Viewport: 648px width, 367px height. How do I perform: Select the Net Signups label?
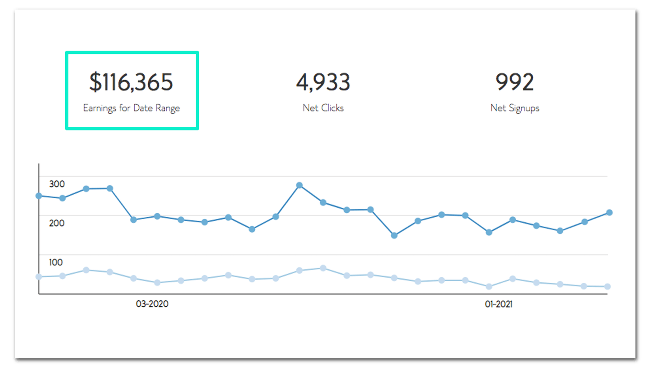click(515, 108)
